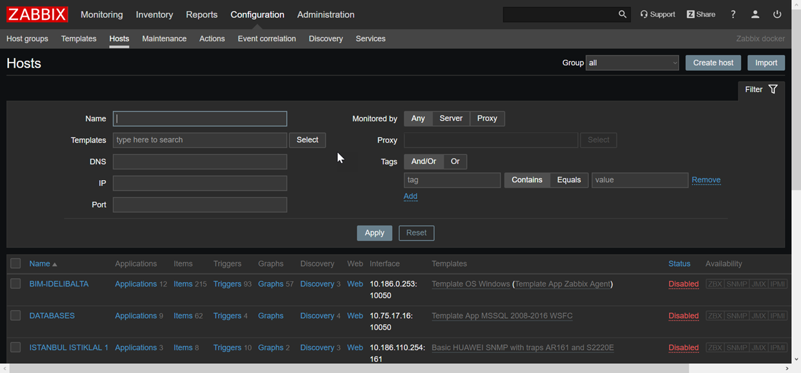The height and width of the screenshot is (373, 801).
Task: Tick the select-all hosts checkbox
Action: tap(16, 263)
